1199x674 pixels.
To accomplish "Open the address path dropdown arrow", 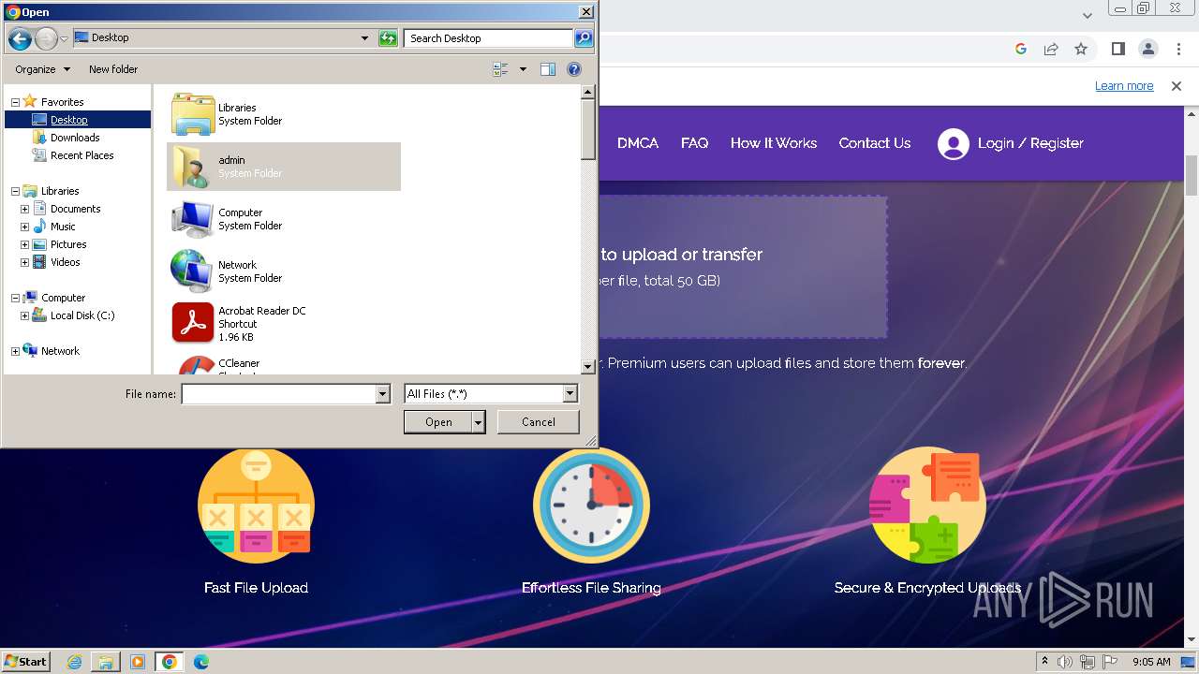I will [364, 38].
